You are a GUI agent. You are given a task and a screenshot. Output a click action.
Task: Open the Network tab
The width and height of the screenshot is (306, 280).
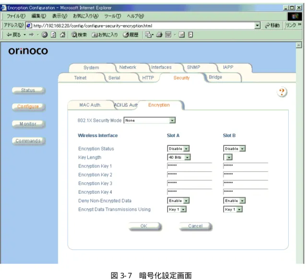[128, 67]
